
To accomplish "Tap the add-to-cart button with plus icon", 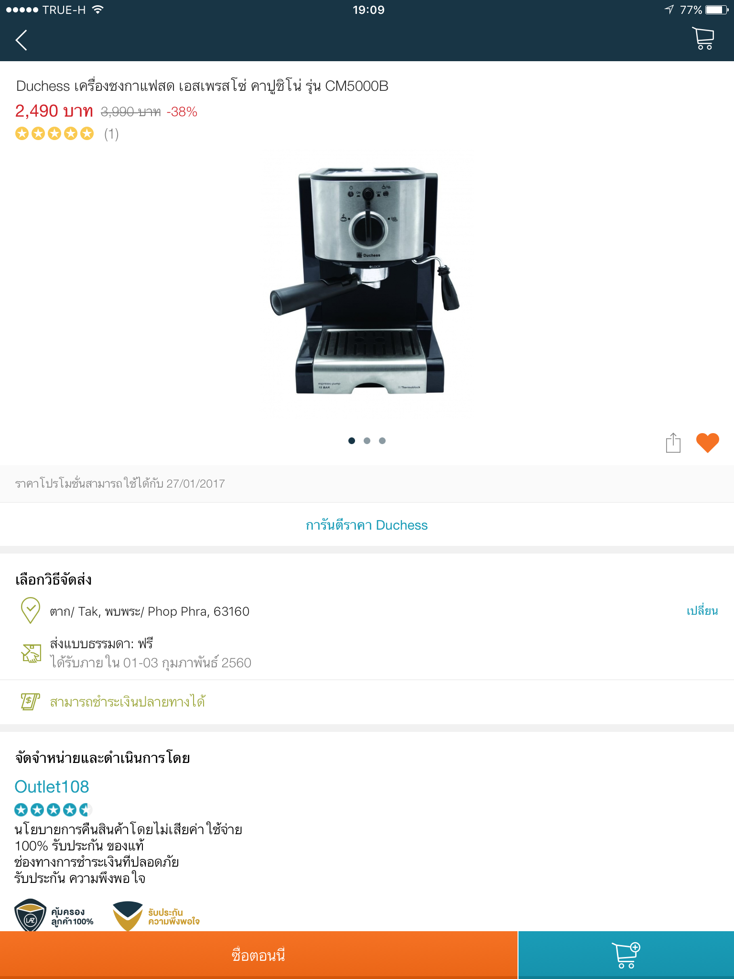I will (626, 955).
